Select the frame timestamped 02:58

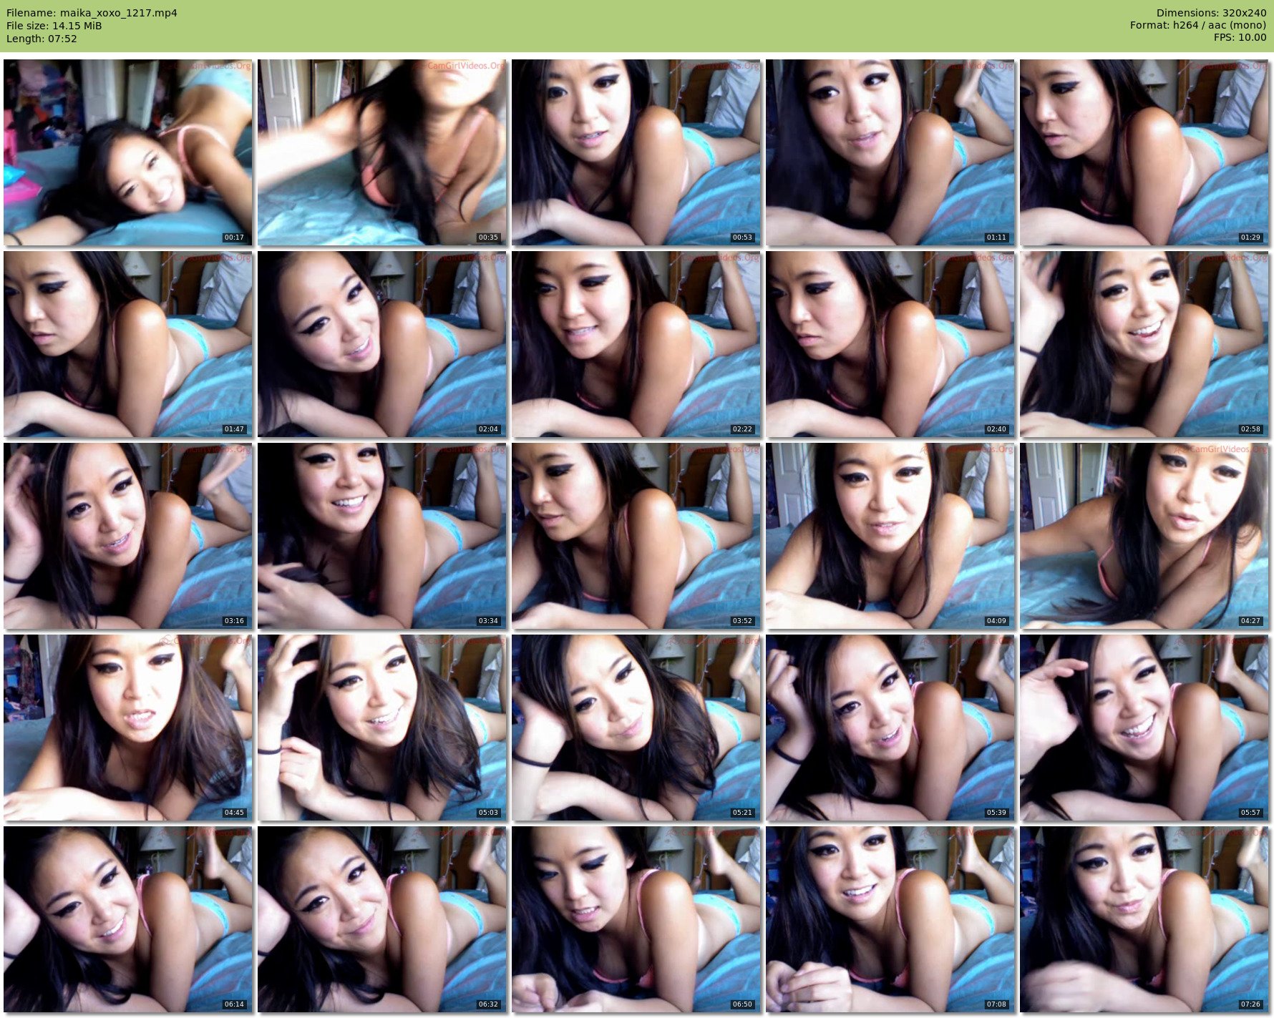[1144, 344]
